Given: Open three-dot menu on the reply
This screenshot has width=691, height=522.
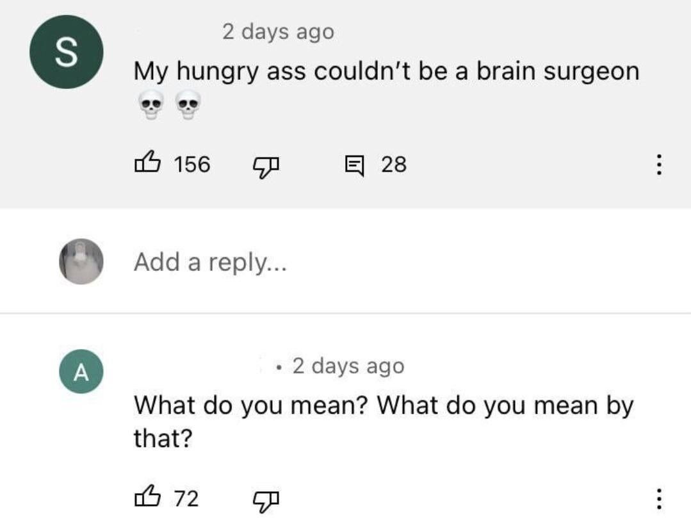Looking at the screenshot, I should pos(658,499).
